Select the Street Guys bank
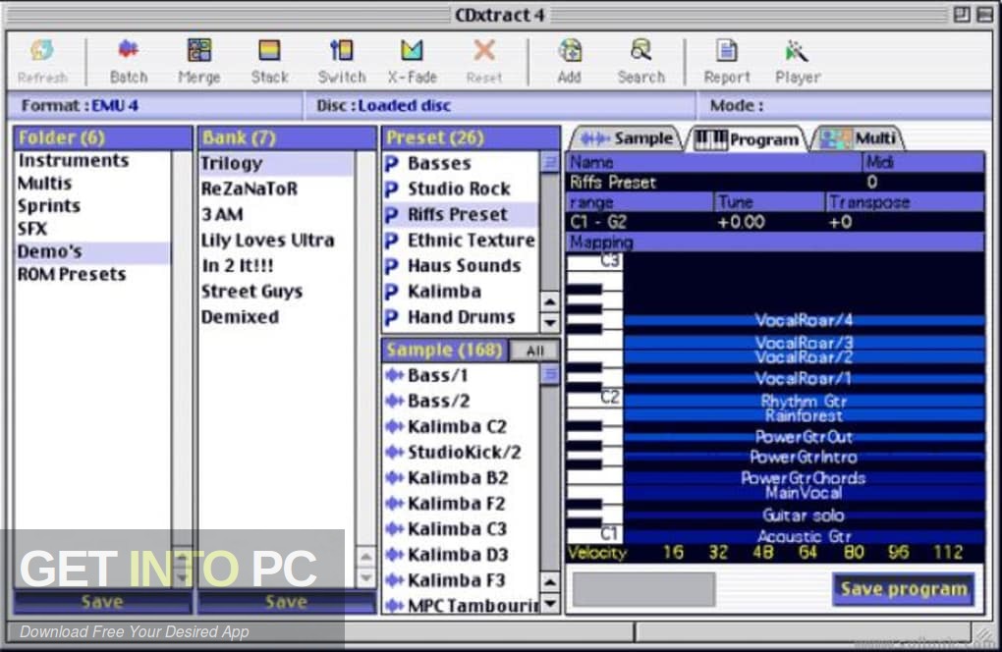This screenshot has height=652, width=1002. [277, 292]
